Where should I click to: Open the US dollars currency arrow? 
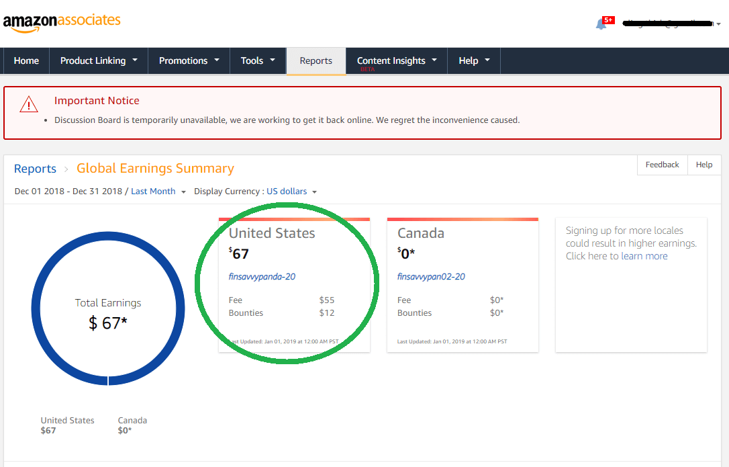pos(314,192)
